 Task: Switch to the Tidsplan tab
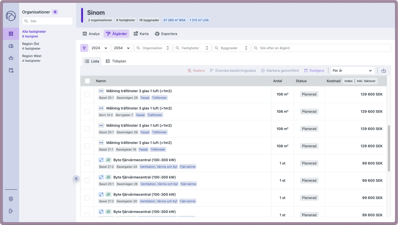tap(116, 61)
